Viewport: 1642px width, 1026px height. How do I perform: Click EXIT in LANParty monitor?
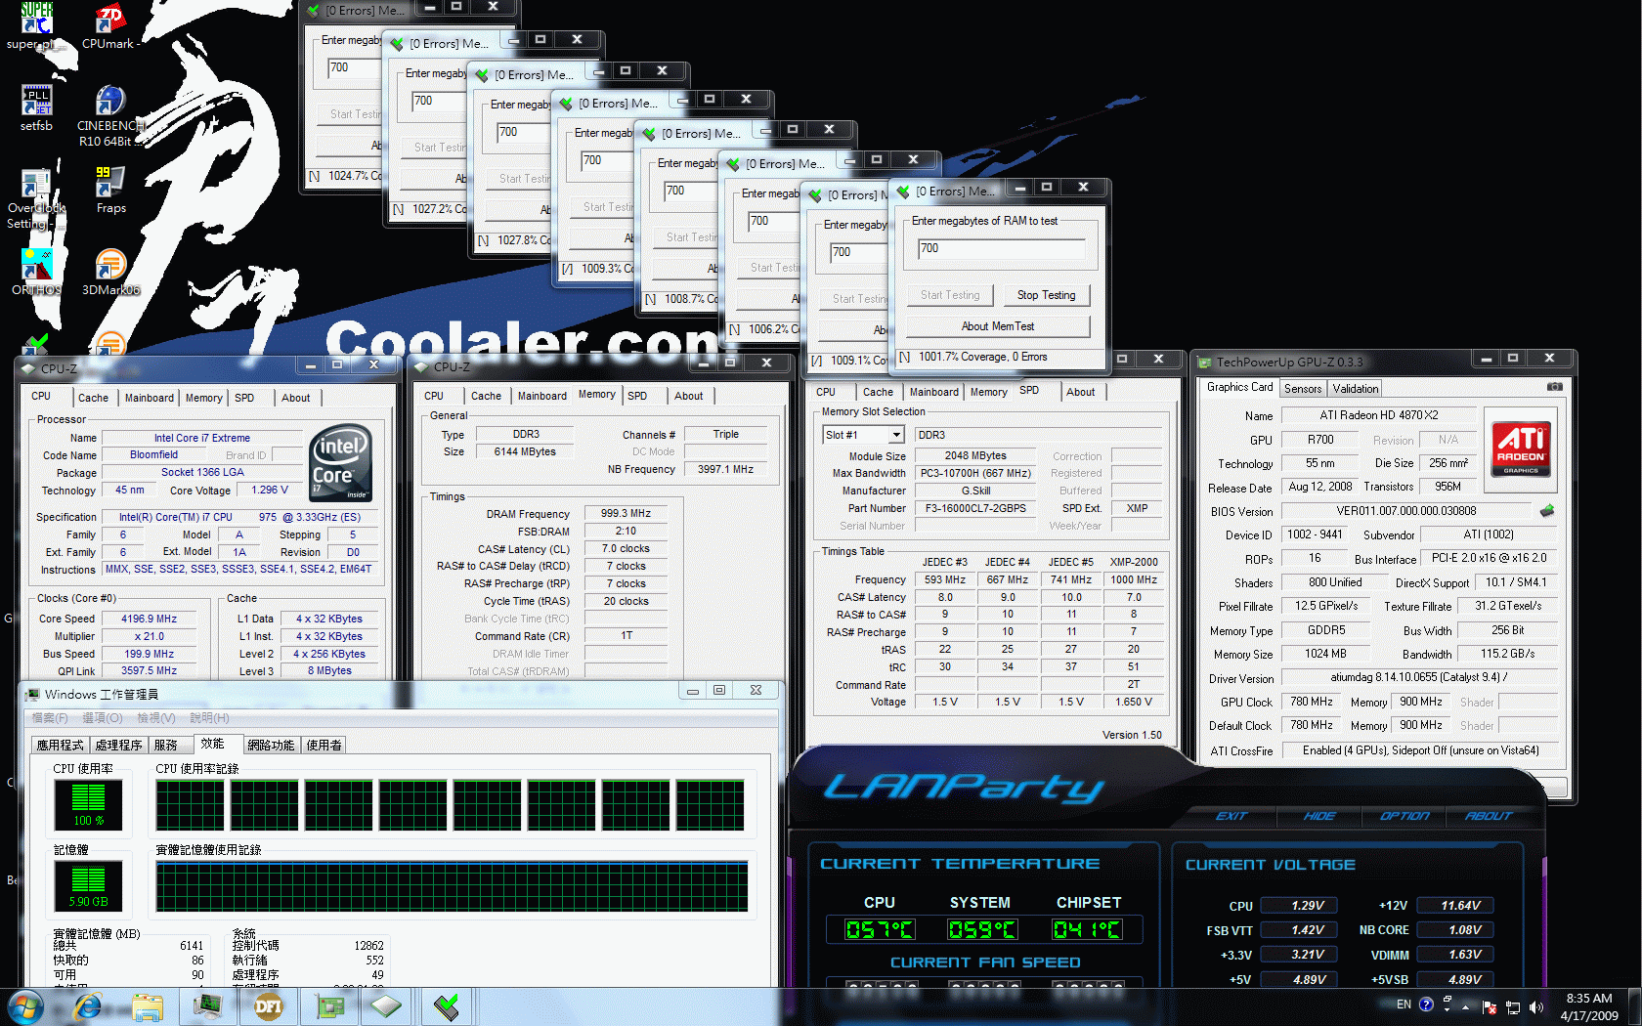[x=1231, y=816]
